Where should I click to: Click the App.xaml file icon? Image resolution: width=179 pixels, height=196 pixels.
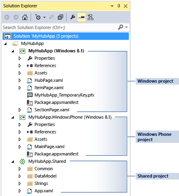[x=30, y=191]
